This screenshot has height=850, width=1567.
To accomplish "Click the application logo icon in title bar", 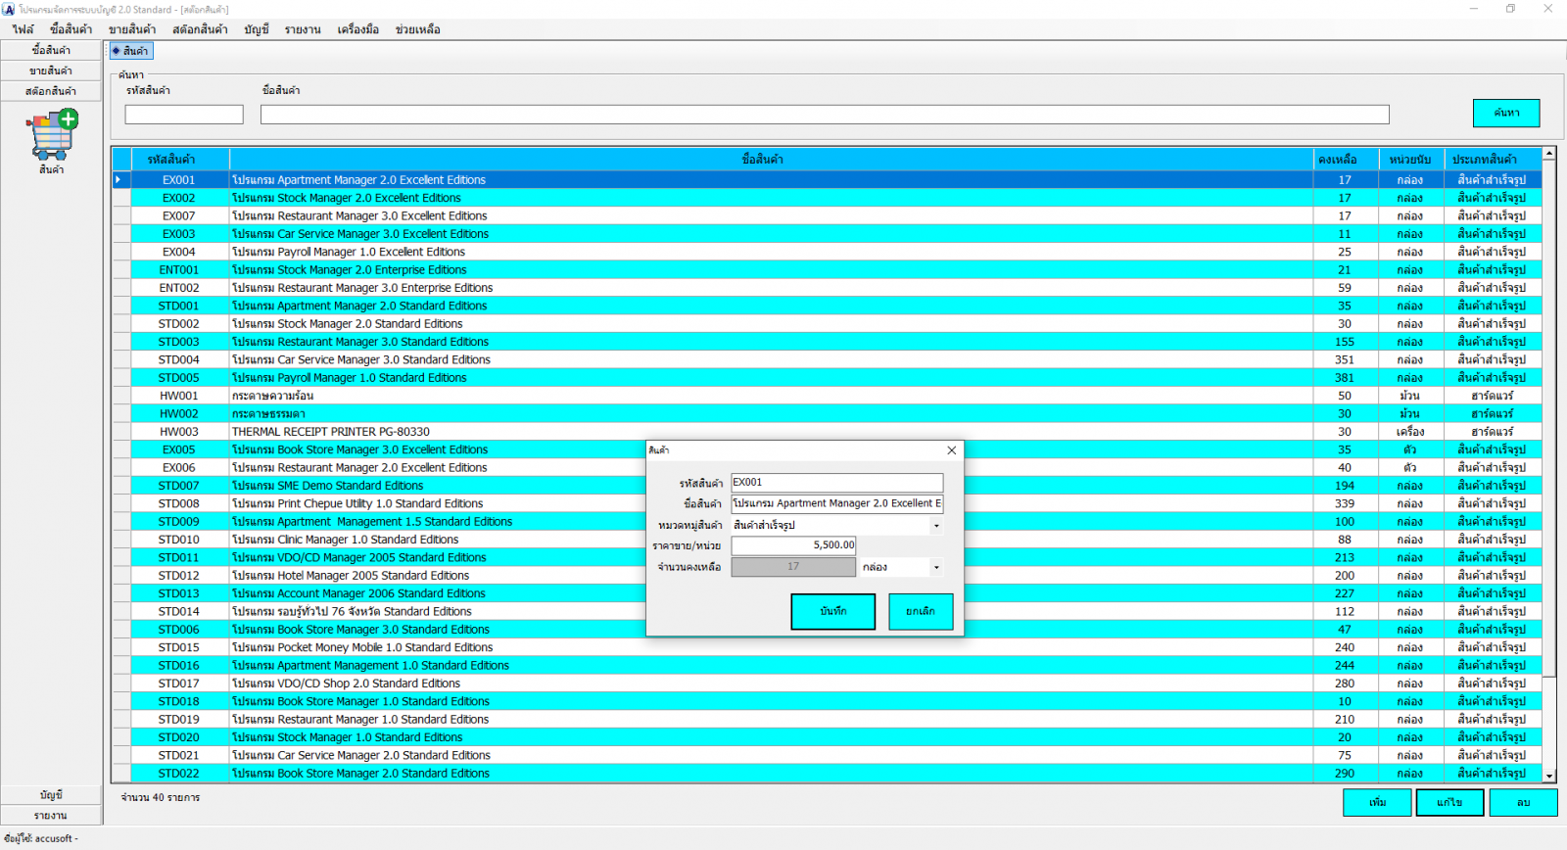I will click(9, 9).
